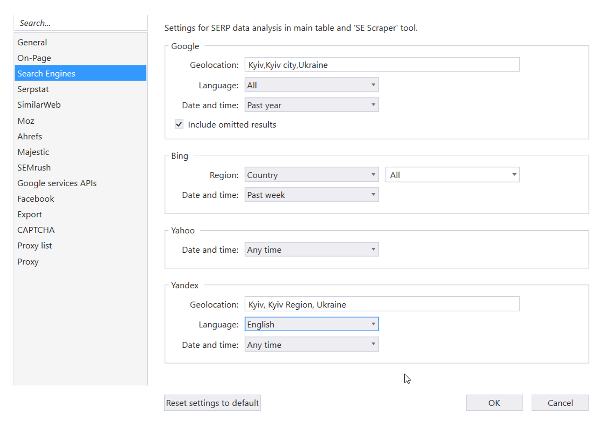Screen dimensions: 603x423
Task: Click Google Geolocation input field
Action: [x=382, y=65]
